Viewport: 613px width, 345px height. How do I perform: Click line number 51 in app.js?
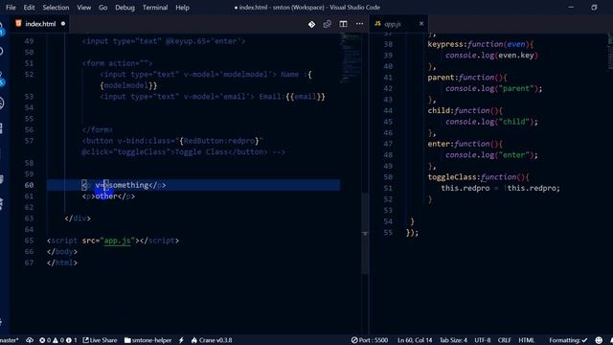pos(388,188)
